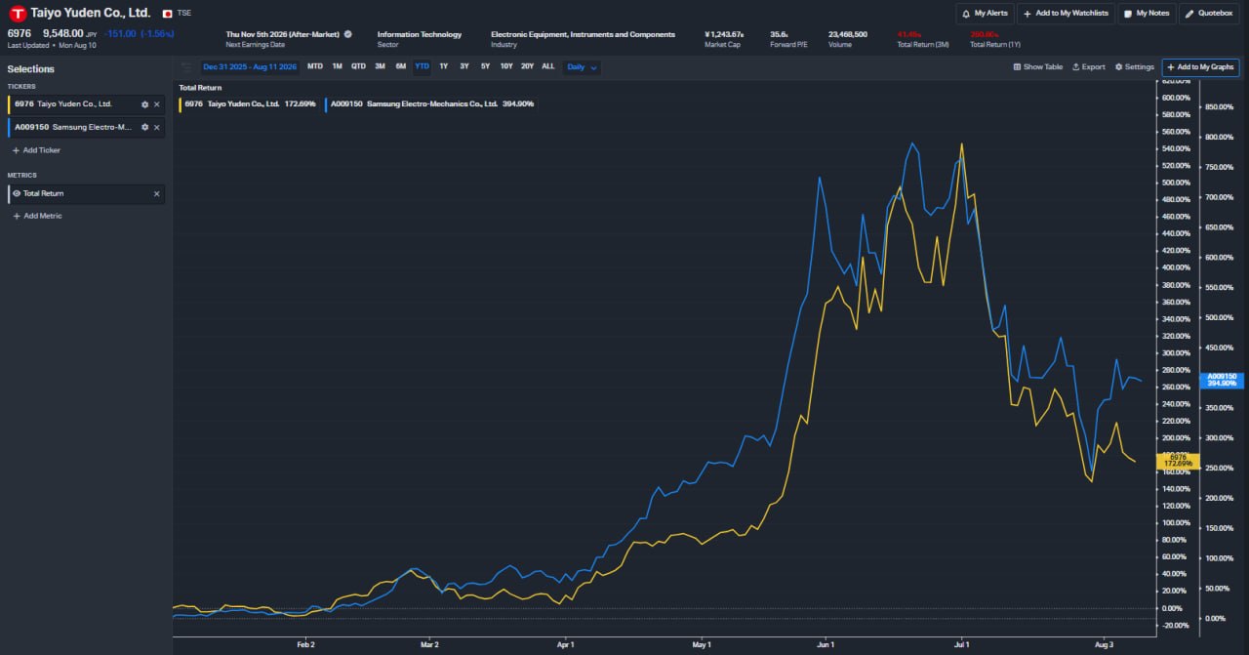Click the yellow 6976 172.69% axis label
Viewport: 1249px width, 655px height.
tap(1177, 462)
